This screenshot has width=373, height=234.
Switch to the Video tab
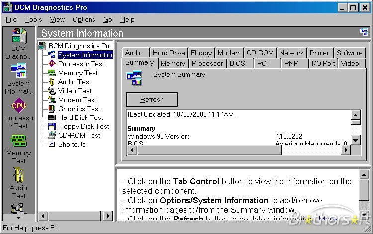click(x=351, y=63)
